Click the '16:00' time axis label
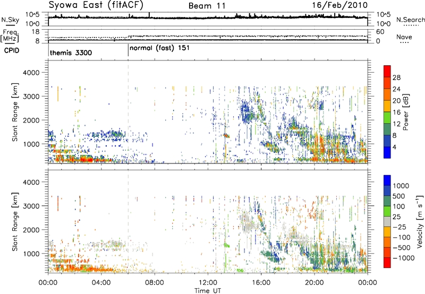 pyautogui.click(x=261, y=283)
